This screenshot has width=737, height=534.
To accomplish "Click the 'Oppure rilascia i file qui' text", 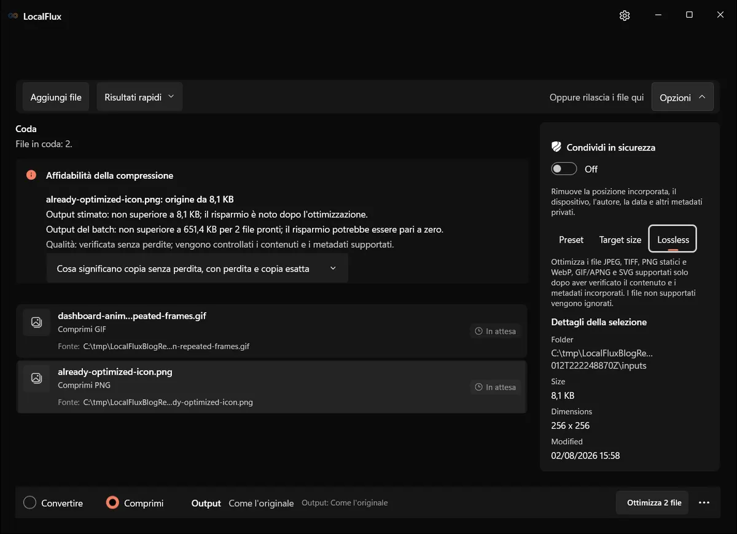I will tap(597, 97).
